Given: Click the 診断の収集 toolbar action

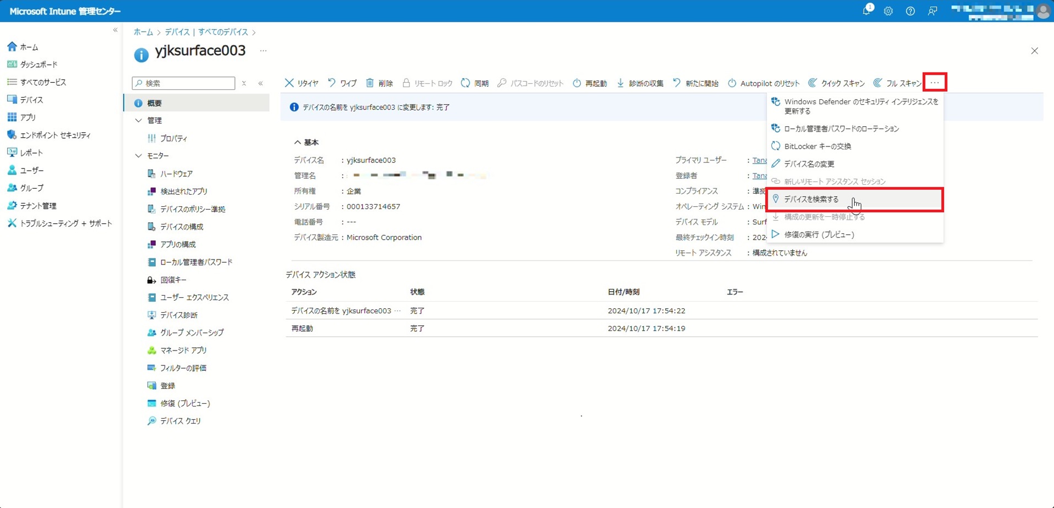Looking at the screenshot, I should [640, 83].
